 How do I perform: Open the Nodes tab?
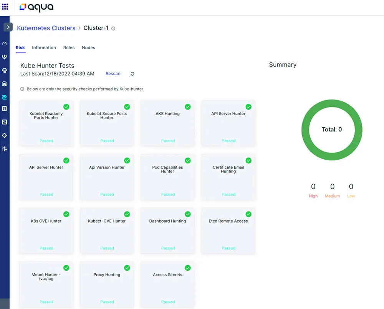point(88,48)
